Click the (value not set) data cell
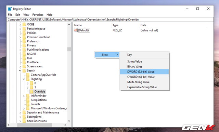219x132 pixels. click(149, 30)
